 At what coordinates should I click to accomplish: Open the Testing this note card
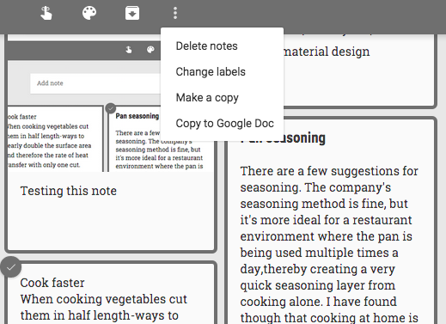tap(111, 211)
